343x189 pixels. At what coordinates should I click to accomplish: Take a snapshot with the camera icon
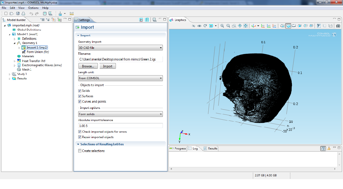pyautogui.click(x=338, y=26)
